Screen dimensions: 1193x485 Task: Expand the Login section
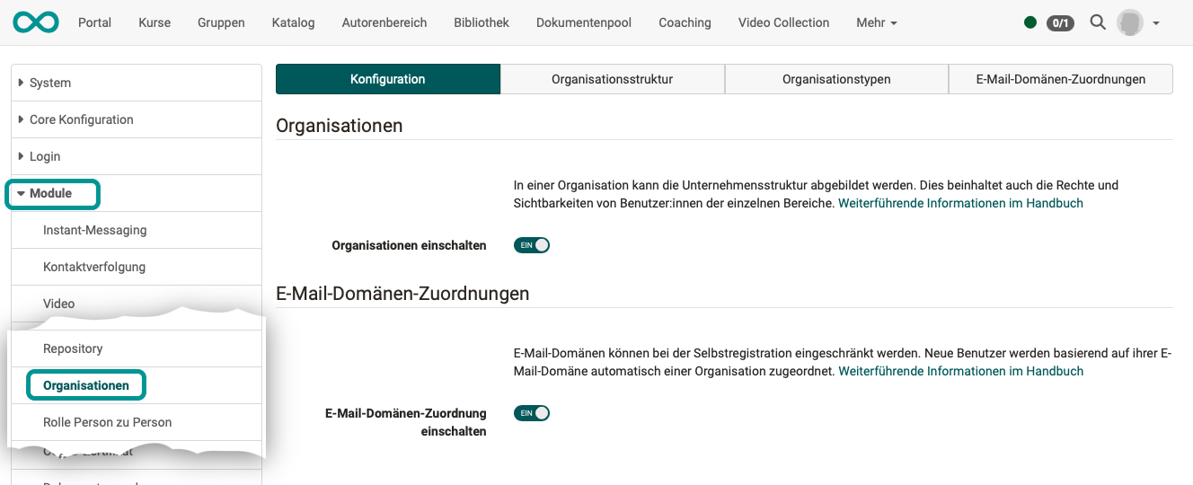point(137,156)
